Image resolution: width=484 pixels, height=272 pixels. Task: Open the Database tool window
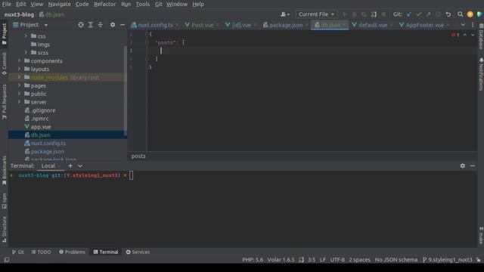[x=481, y=37]
